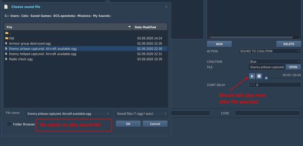Click the FILE field showing Enemy airbase captured
Viewport: 303px width, 146px height.
click(x=267, y=67)
